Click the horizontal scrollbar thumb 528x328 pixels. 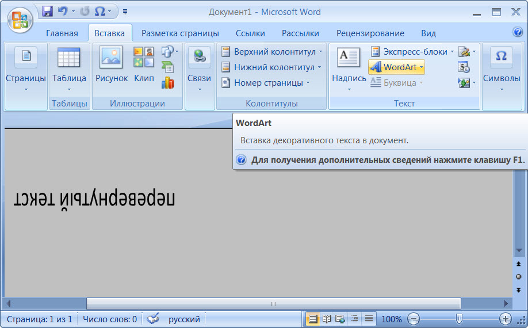pos(273,304)
